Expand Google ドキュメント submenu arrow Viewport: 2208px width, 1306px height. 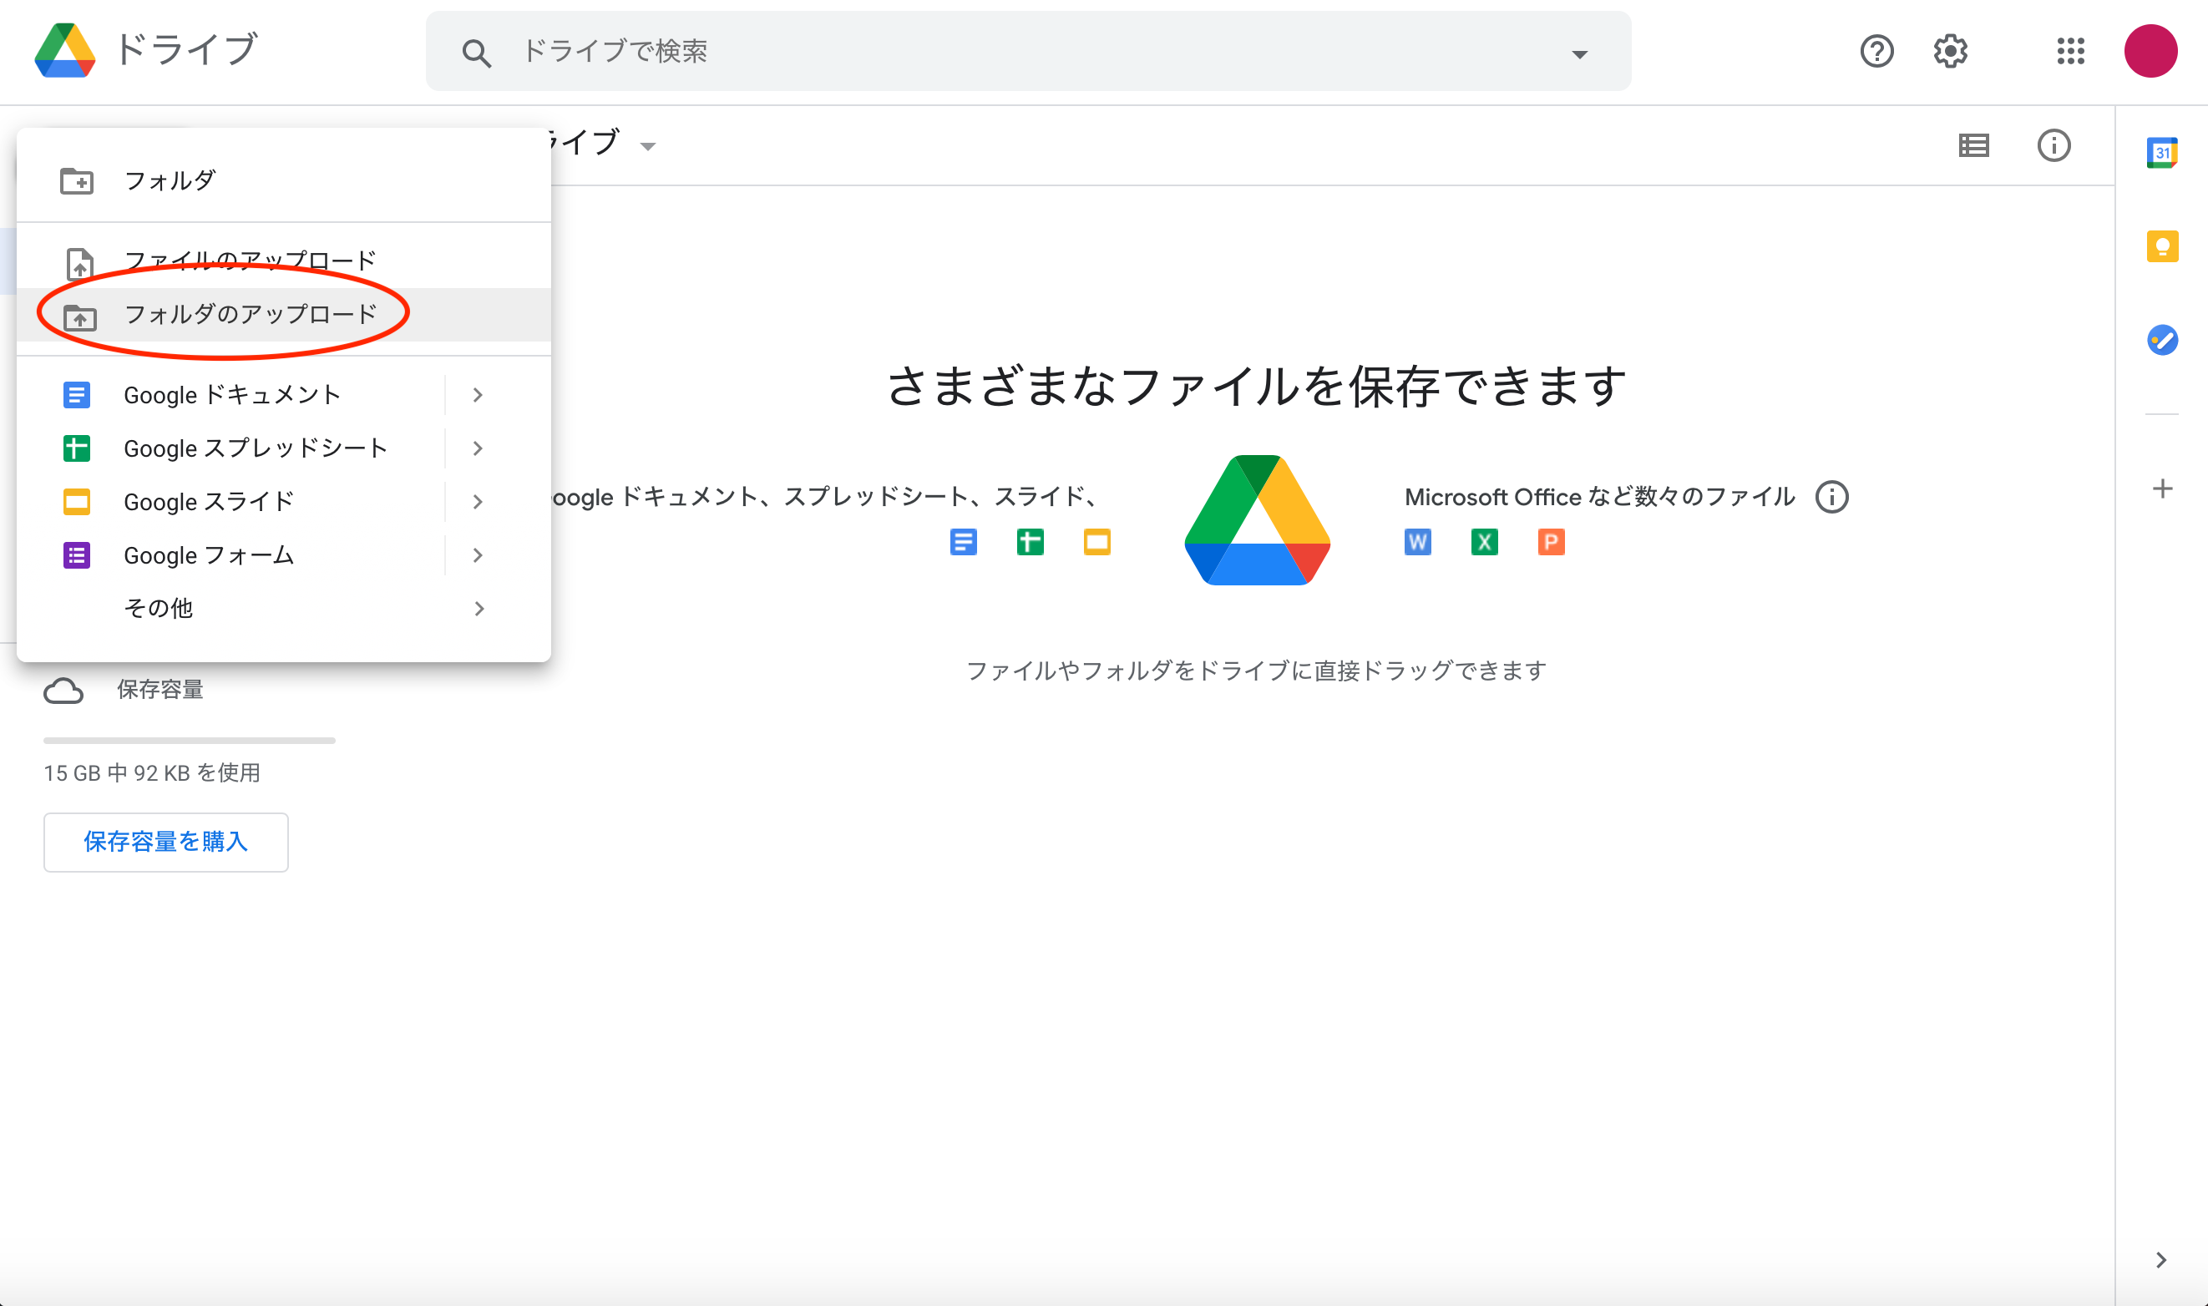[x=478, y=395]
